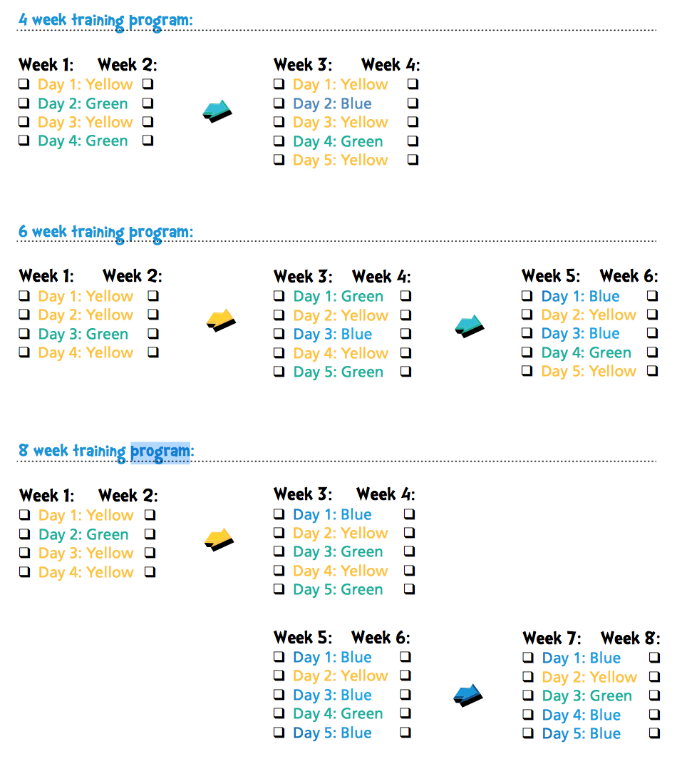Click the yellow arrow in 6 week program
This screenshot has height=759, width=677.
point(220,320)
